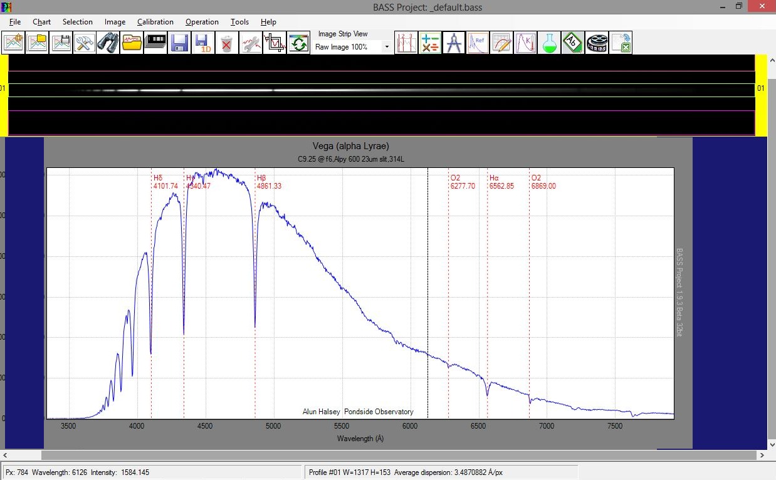Click the binoculars browse icon
The image size is (776, 480).
tap(108, 43)
